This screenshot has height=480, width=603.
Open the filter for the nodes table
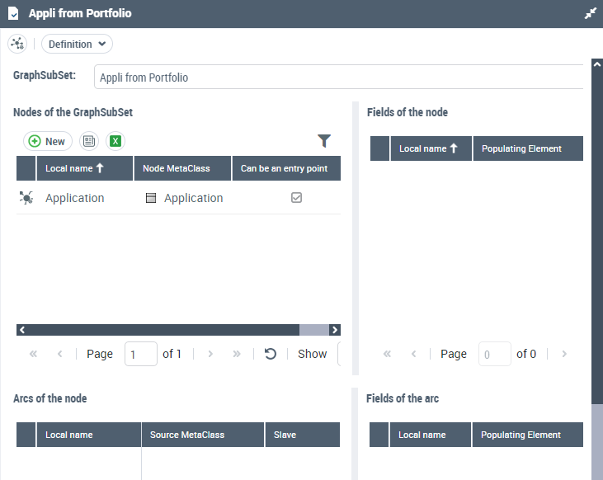[x=324, y=141]
